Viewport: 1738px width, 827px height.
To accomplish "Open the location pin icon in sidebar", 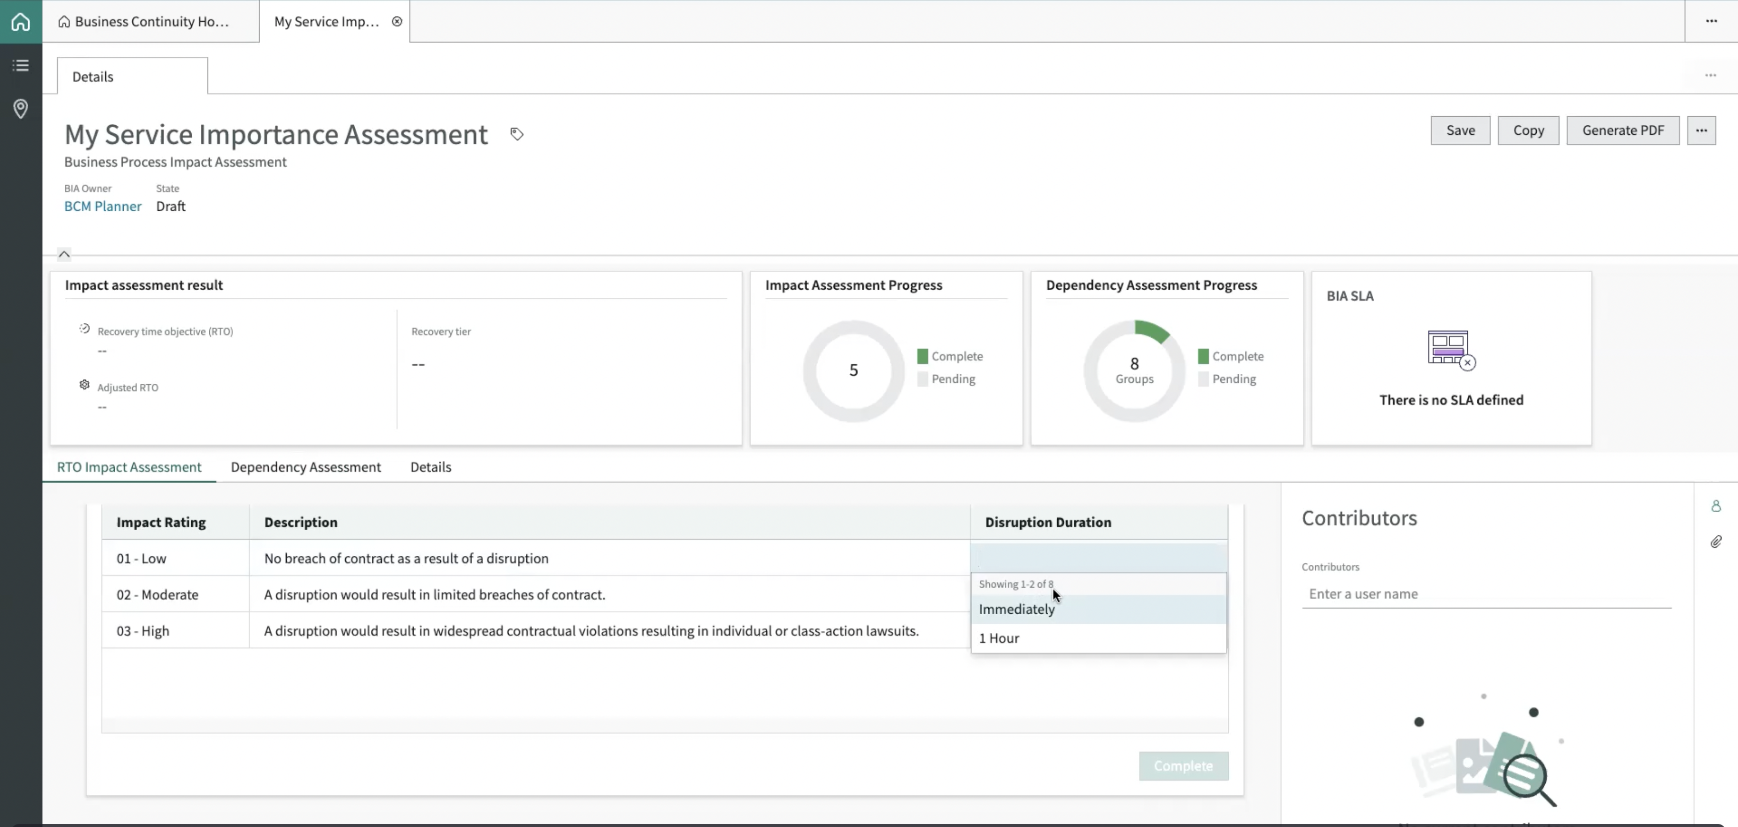I will 21,109.
